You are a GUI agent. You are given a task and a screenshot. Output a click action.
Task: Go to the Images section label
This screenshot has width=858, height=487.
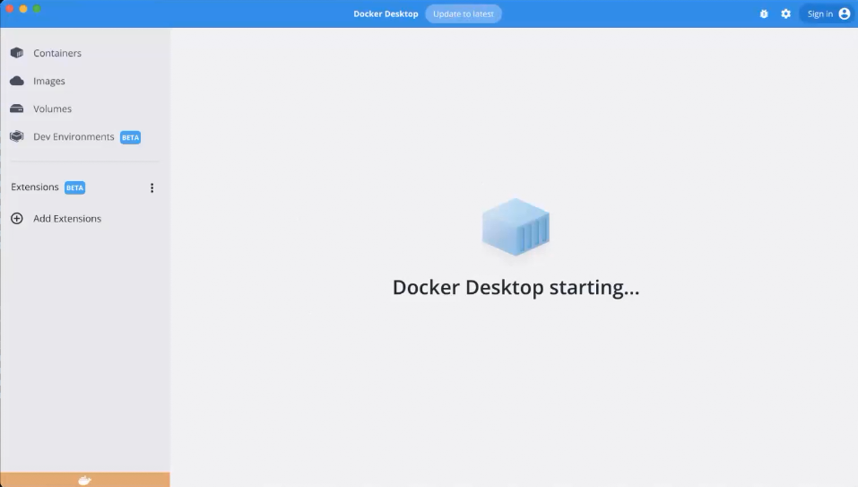tap(49, 81)
